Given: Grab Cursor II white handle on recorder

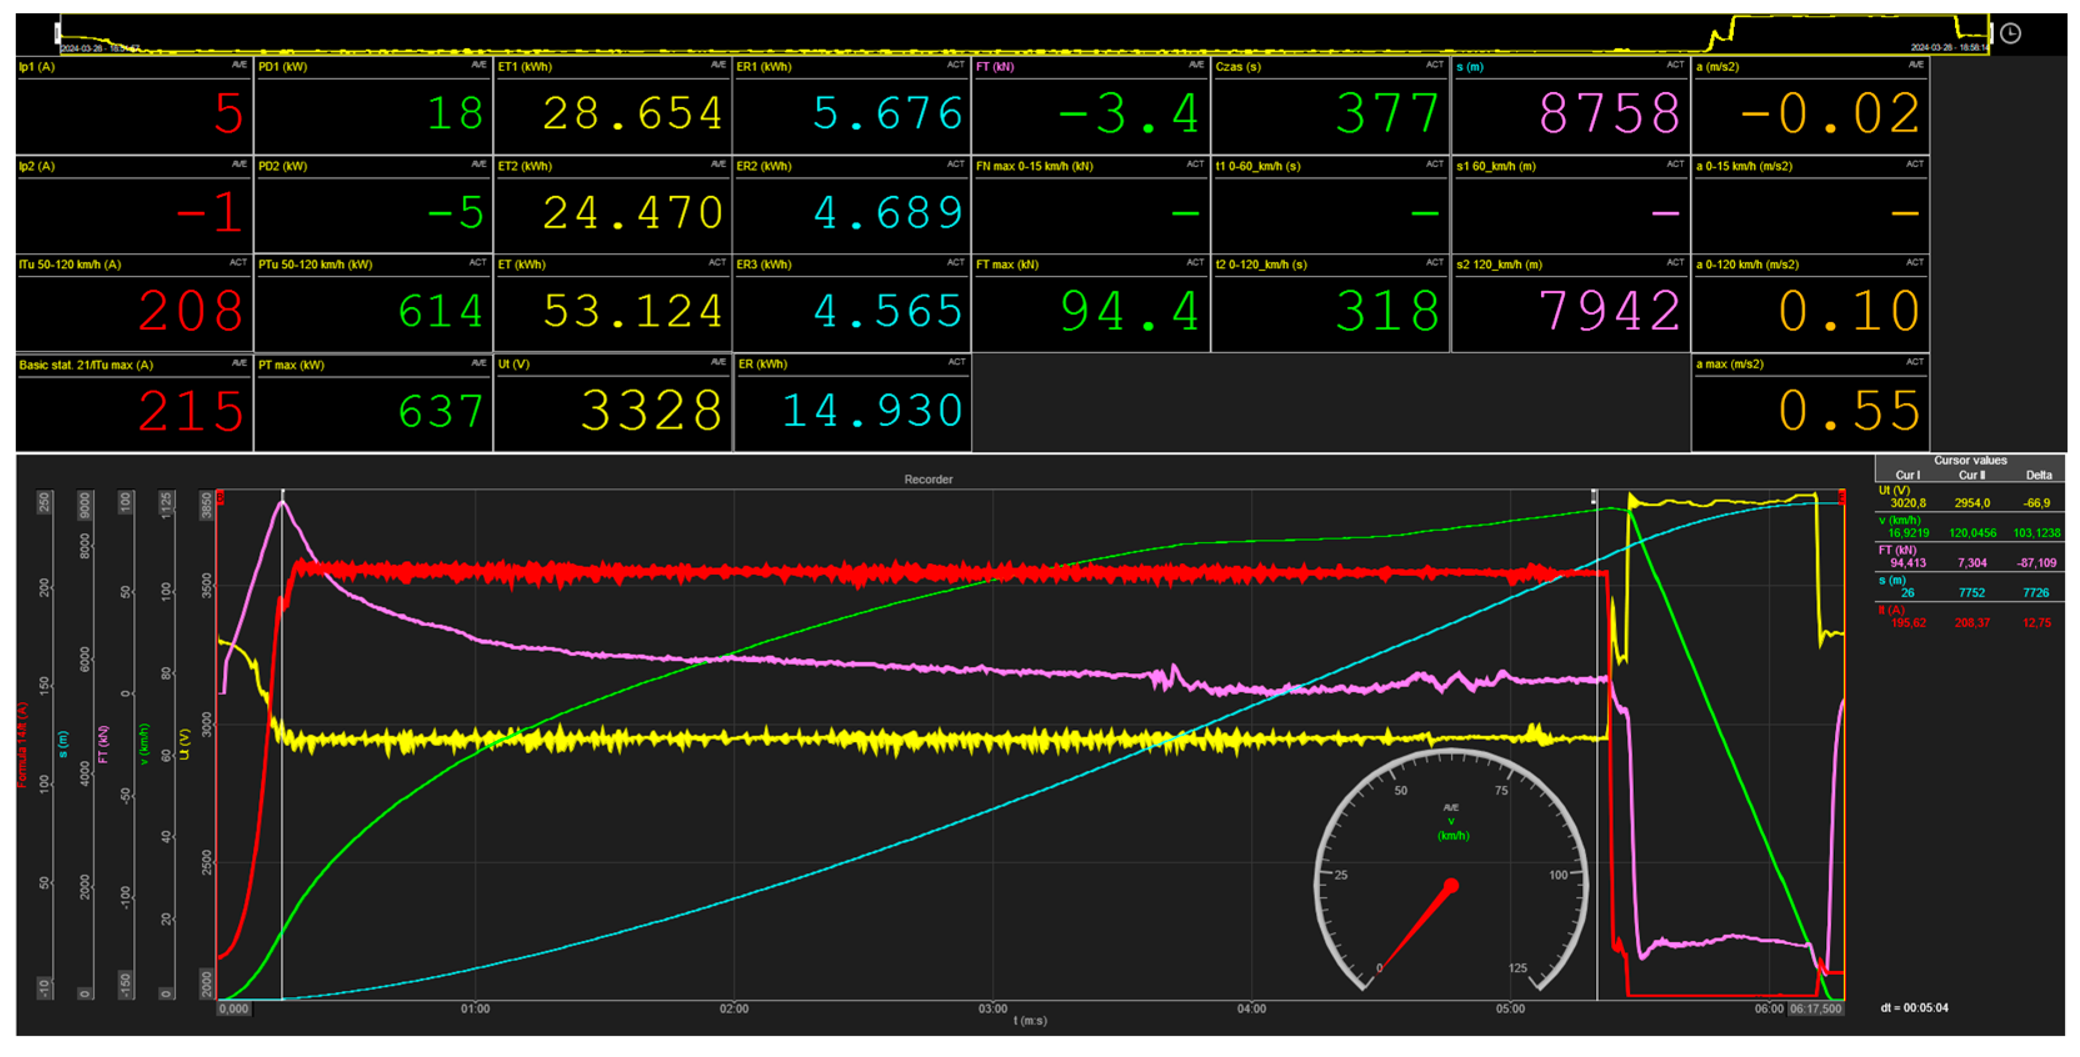Looking at the screenshot, I should coord(1594,496).
